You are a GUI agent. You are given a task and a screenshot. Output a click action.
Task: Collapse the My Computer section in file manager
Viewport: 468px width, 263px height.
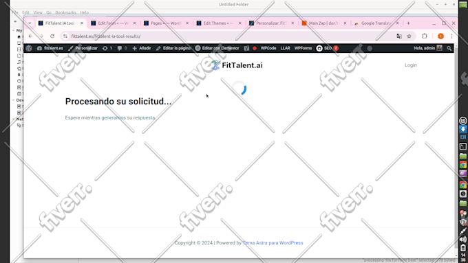click(14, 30)
